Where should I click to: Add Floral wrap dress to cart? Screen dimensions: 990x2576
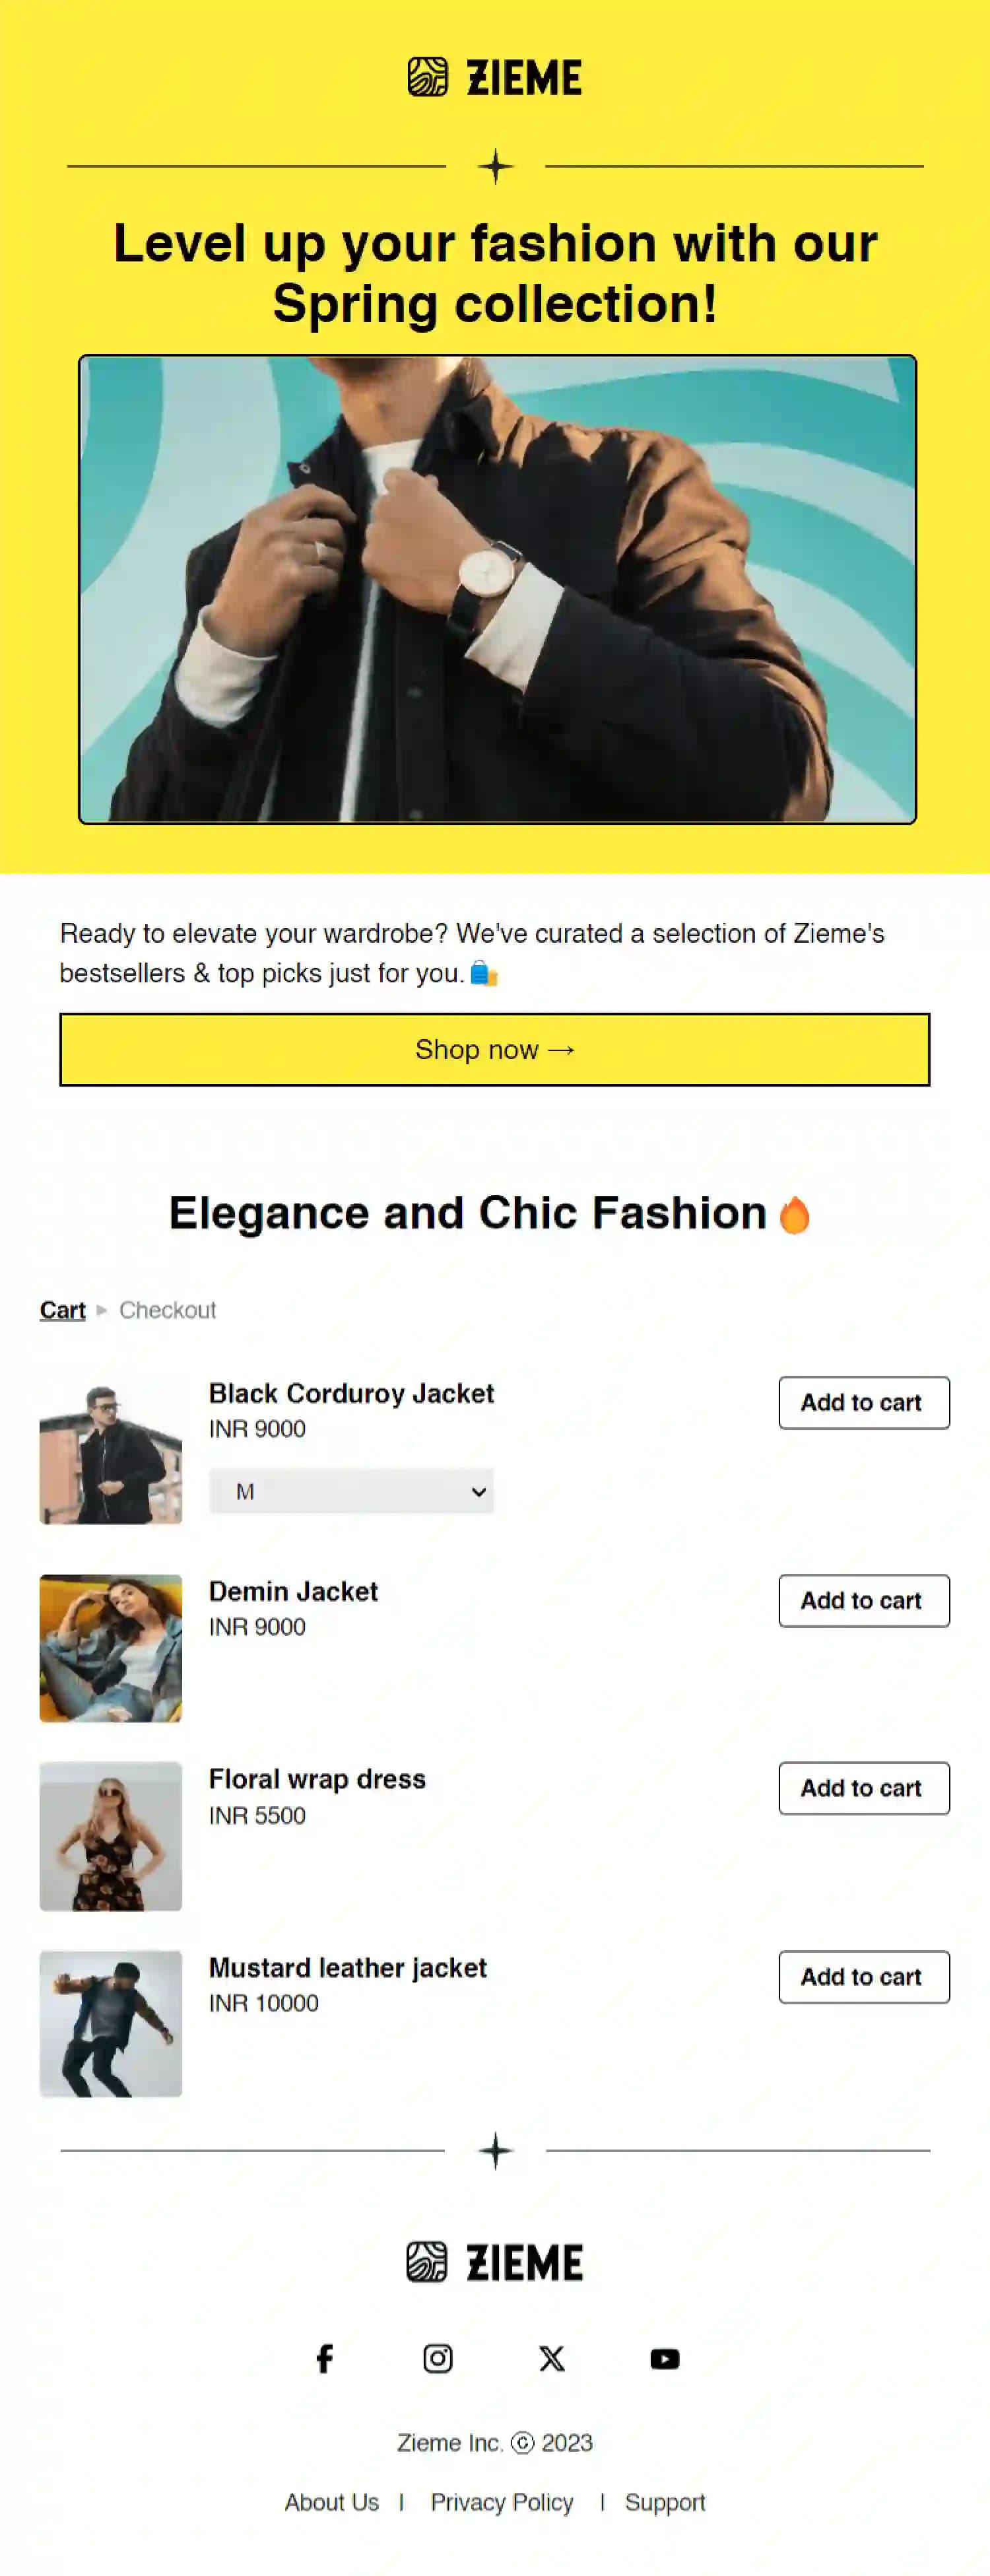click(864, 1788)
